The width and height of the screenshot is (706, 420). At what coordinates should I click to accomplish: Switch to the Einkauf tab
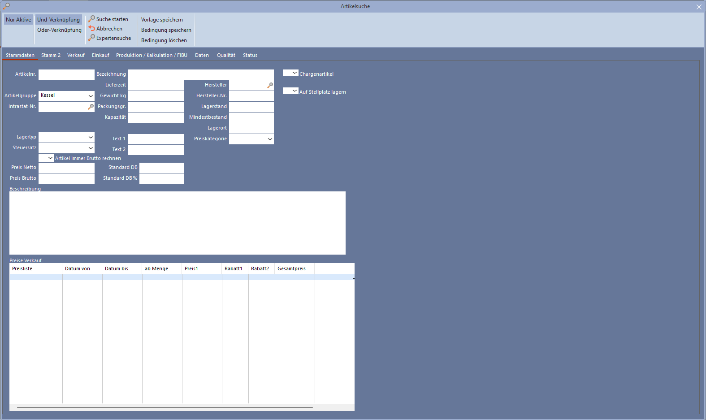coord(100,55)
